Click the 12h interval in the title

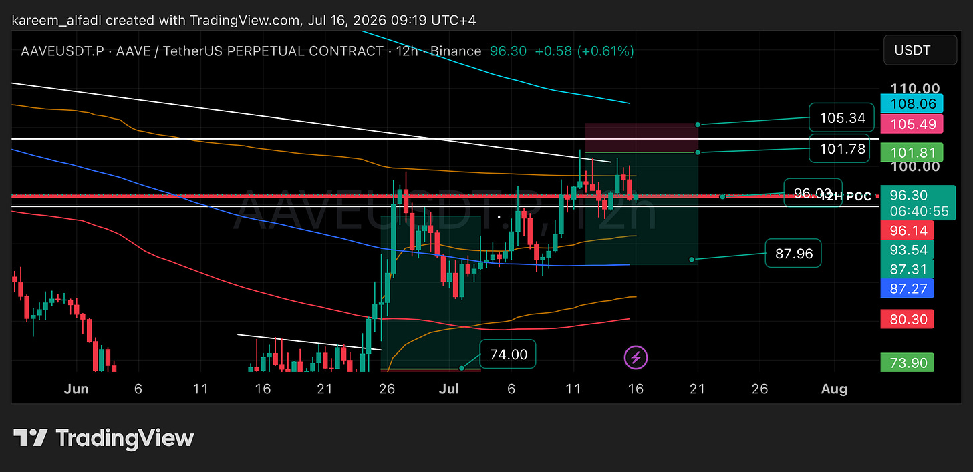point(406,51)
